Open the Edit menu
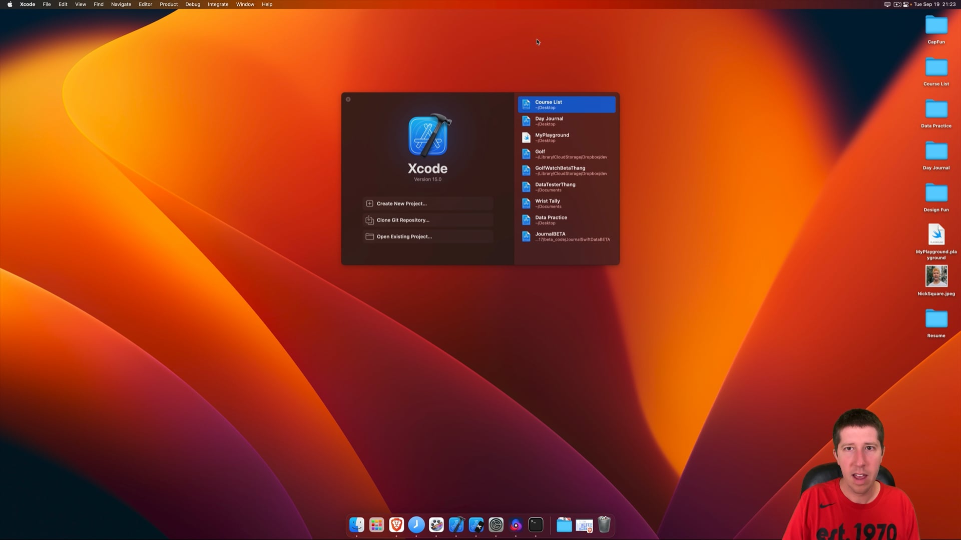The image size is (961, 540). [63, 4]
